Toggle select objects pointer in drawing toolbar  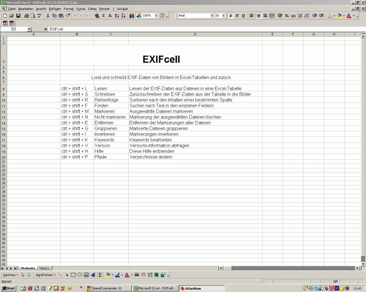[23, 275]
